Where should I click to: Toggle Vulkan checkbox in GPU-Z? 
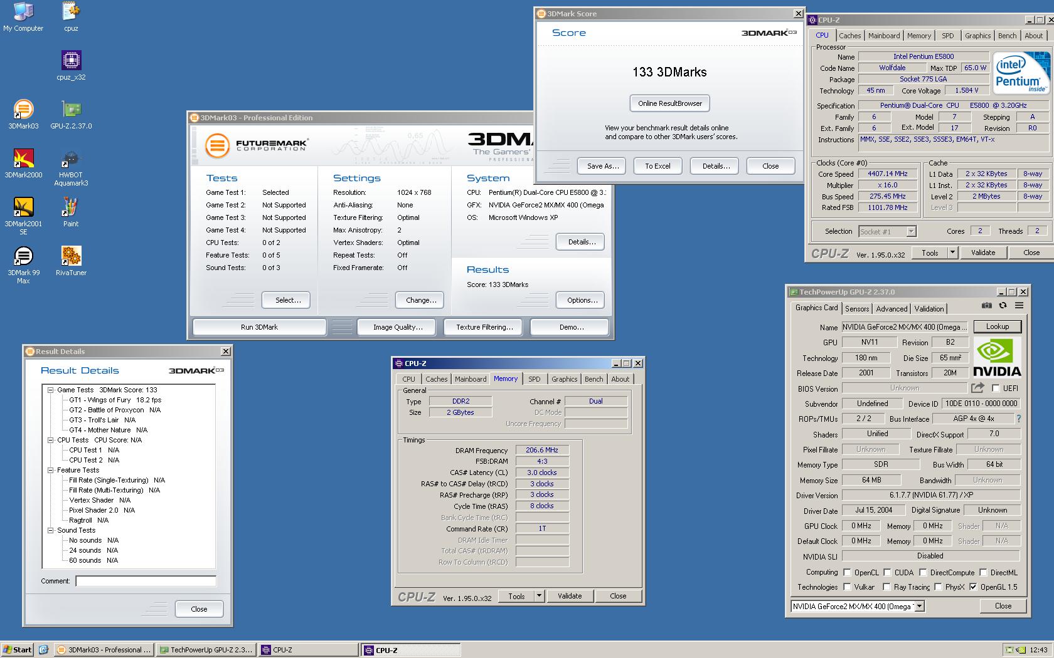point(847,587)
